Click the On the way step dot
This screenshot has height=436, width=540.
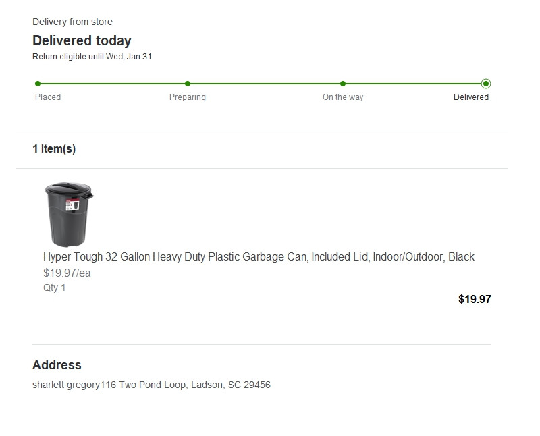(x=343, y=84)
